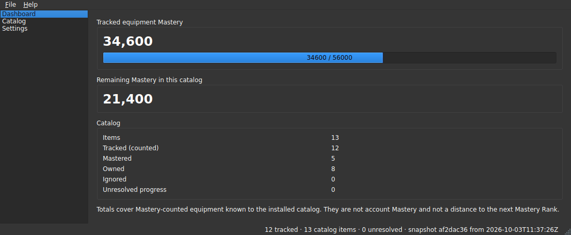Click the large 34,600 mastery total
This screenshot has height=235, width=571.
pyautogui.click(x=128, y=41)
